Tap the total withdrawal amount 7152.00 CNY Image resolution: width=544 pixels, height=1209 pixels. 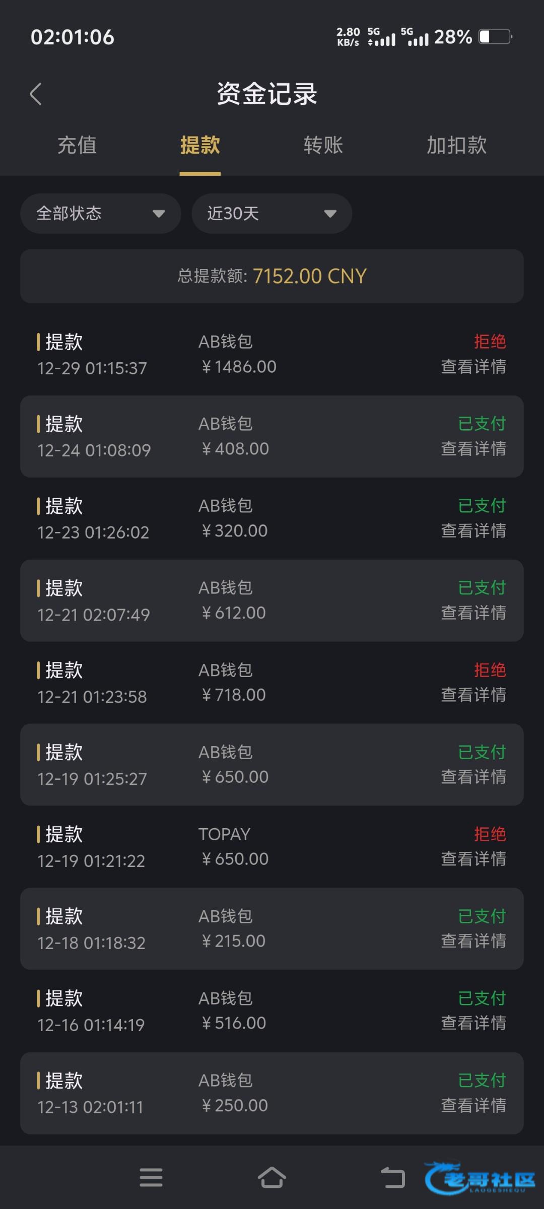coord(309,276)
